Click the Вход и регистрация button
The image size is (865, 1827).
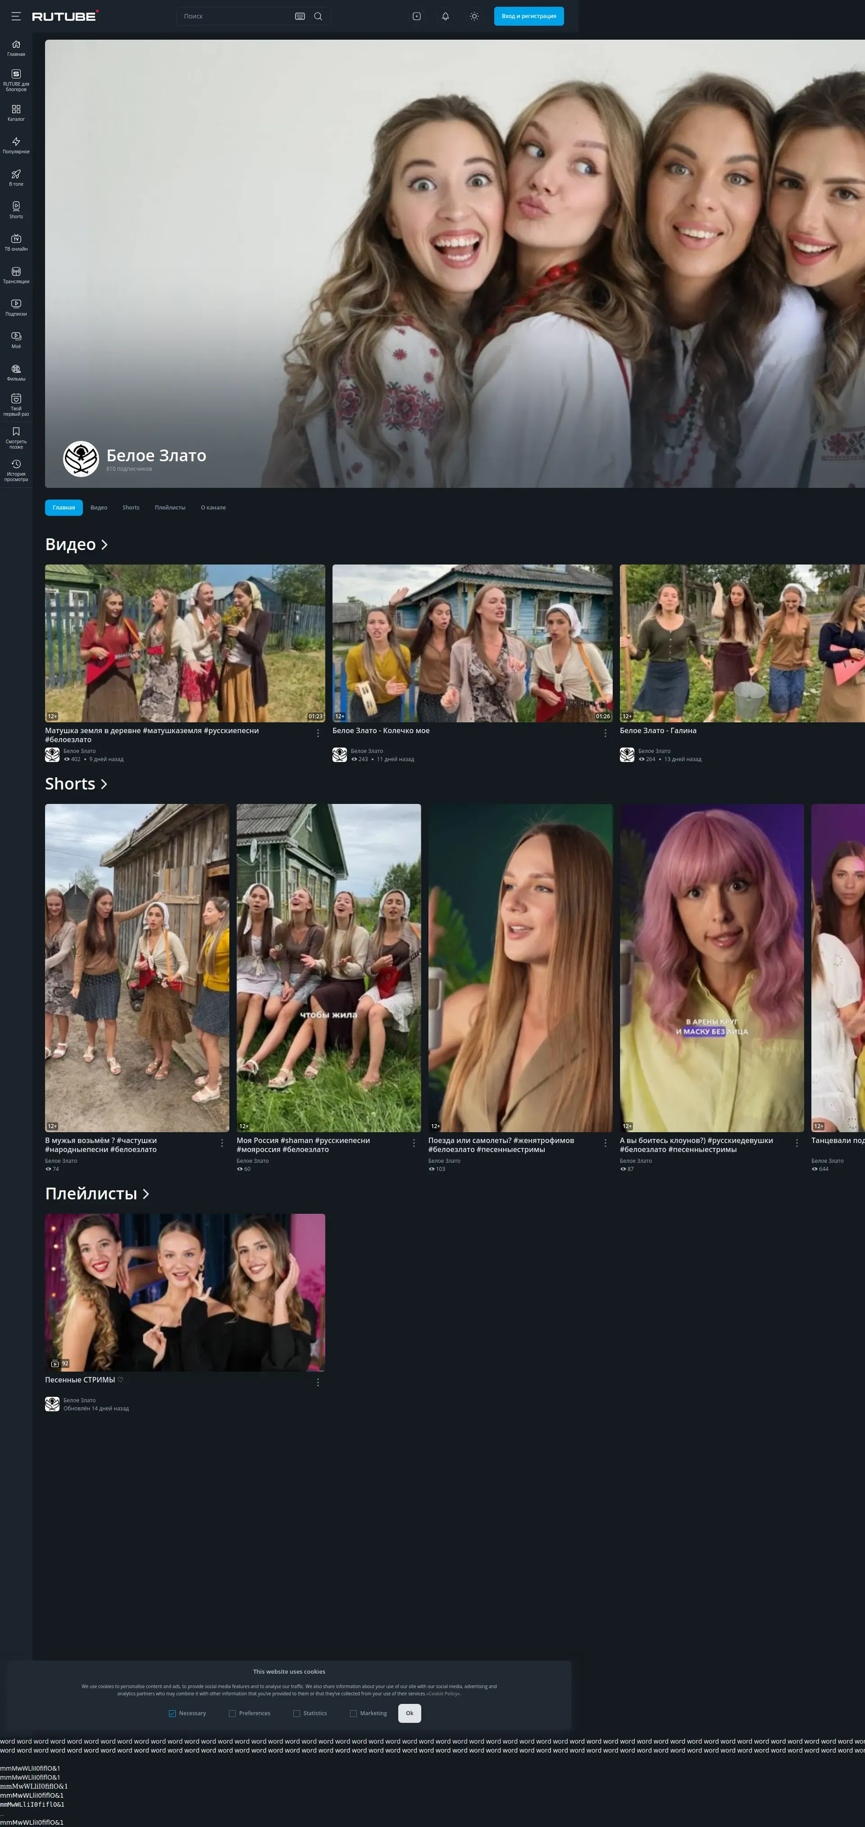[x=528, y=16]
